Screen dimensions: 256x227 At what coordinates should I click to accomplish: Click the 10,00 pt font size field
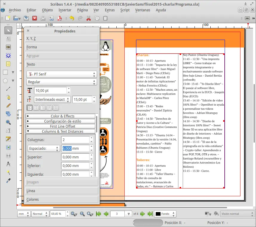click(50, 91)
